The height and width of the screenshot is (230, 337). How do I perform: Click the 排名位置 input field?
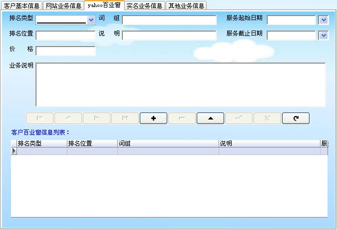click(x=65, y=35)
